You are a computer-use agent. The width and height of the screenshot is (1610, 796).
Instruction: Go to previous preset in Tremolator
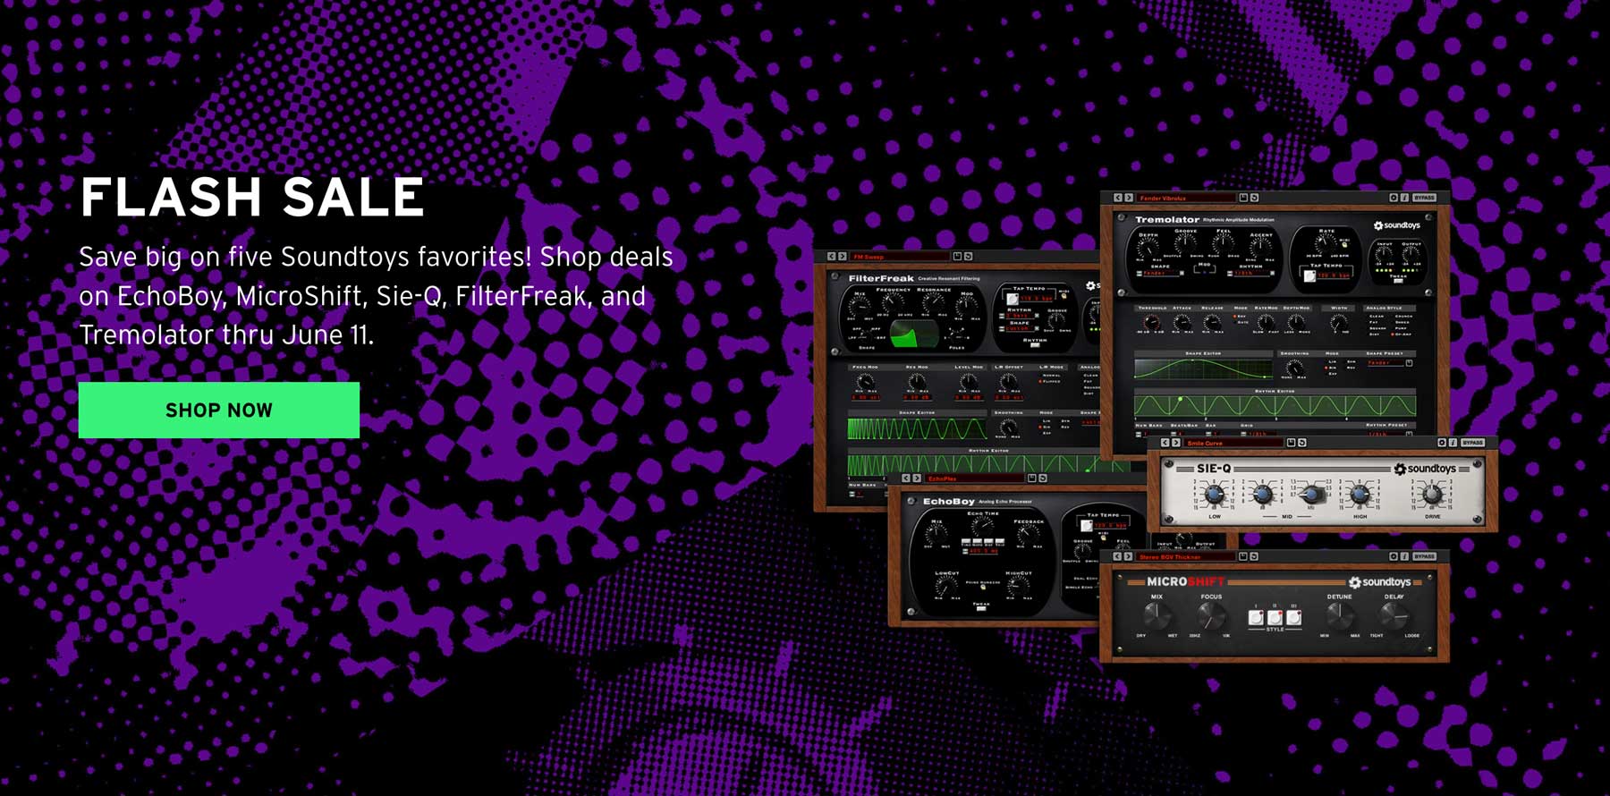(x=1118, y=198)
